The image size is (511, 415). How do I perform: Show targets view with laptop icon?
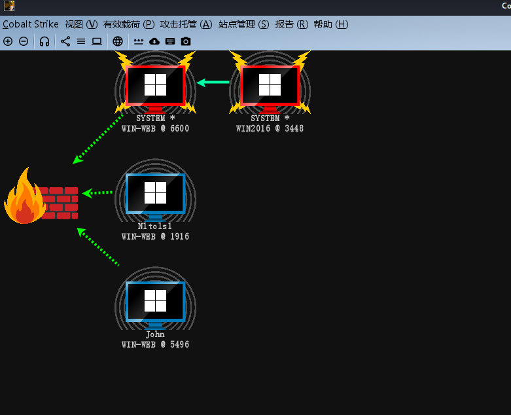tap(97, 41)
